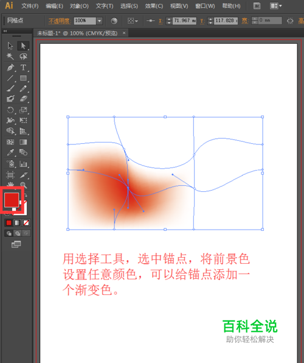Open the 选择(S) menu
Viewport: 304px width, 363px height.
tap(129, 6)
